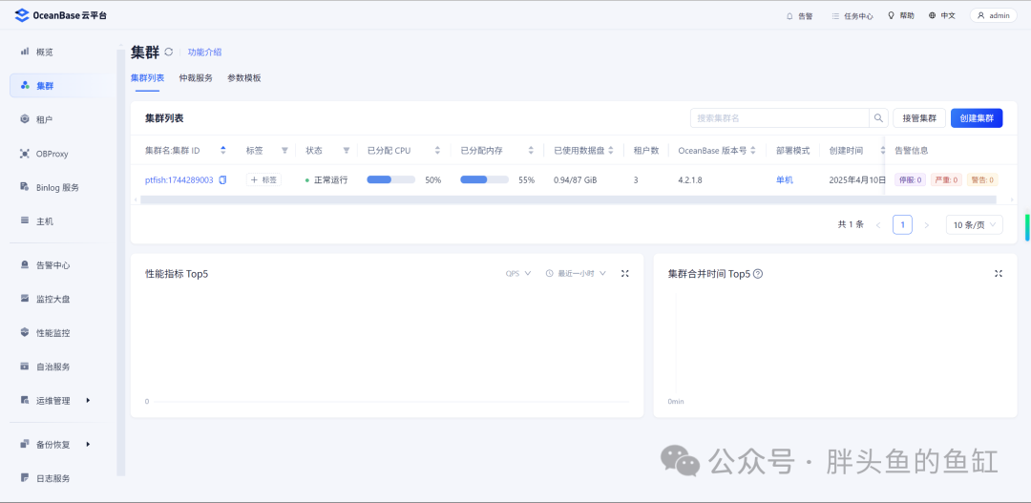Open the OBProxy sidebar icon
This screenshot has height=503, width=1031.
coord(25,154)
